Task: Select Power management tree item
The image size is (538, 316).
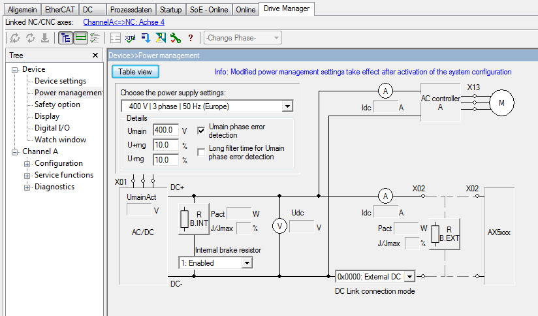Action: [x=69, y=93]
